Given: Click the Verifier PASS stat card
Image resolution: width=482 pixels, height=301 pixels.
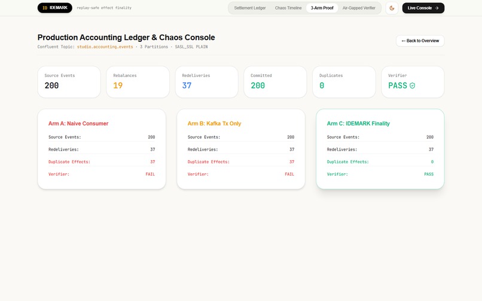Looking at the screenshot, I should click(x=413, y=82).
